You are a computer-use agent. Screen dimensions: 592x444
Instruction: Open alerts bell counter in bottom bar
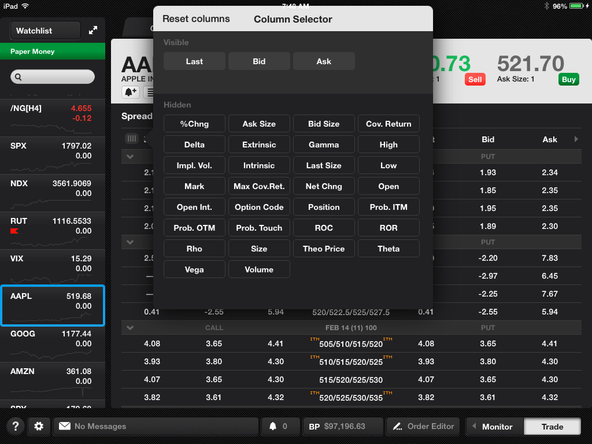coord(280,426)
